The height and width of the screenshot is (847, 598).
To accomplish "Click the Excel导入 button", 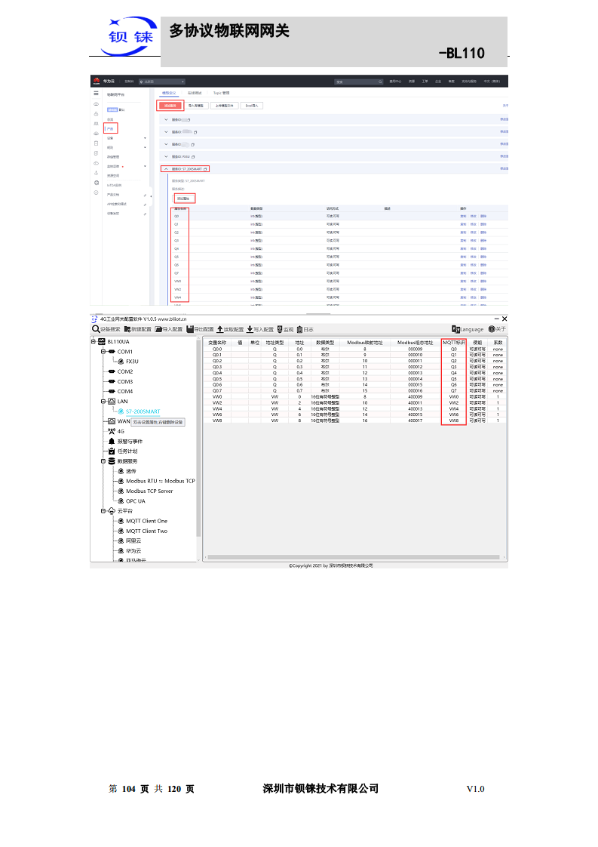I will (x=252, y=106).
